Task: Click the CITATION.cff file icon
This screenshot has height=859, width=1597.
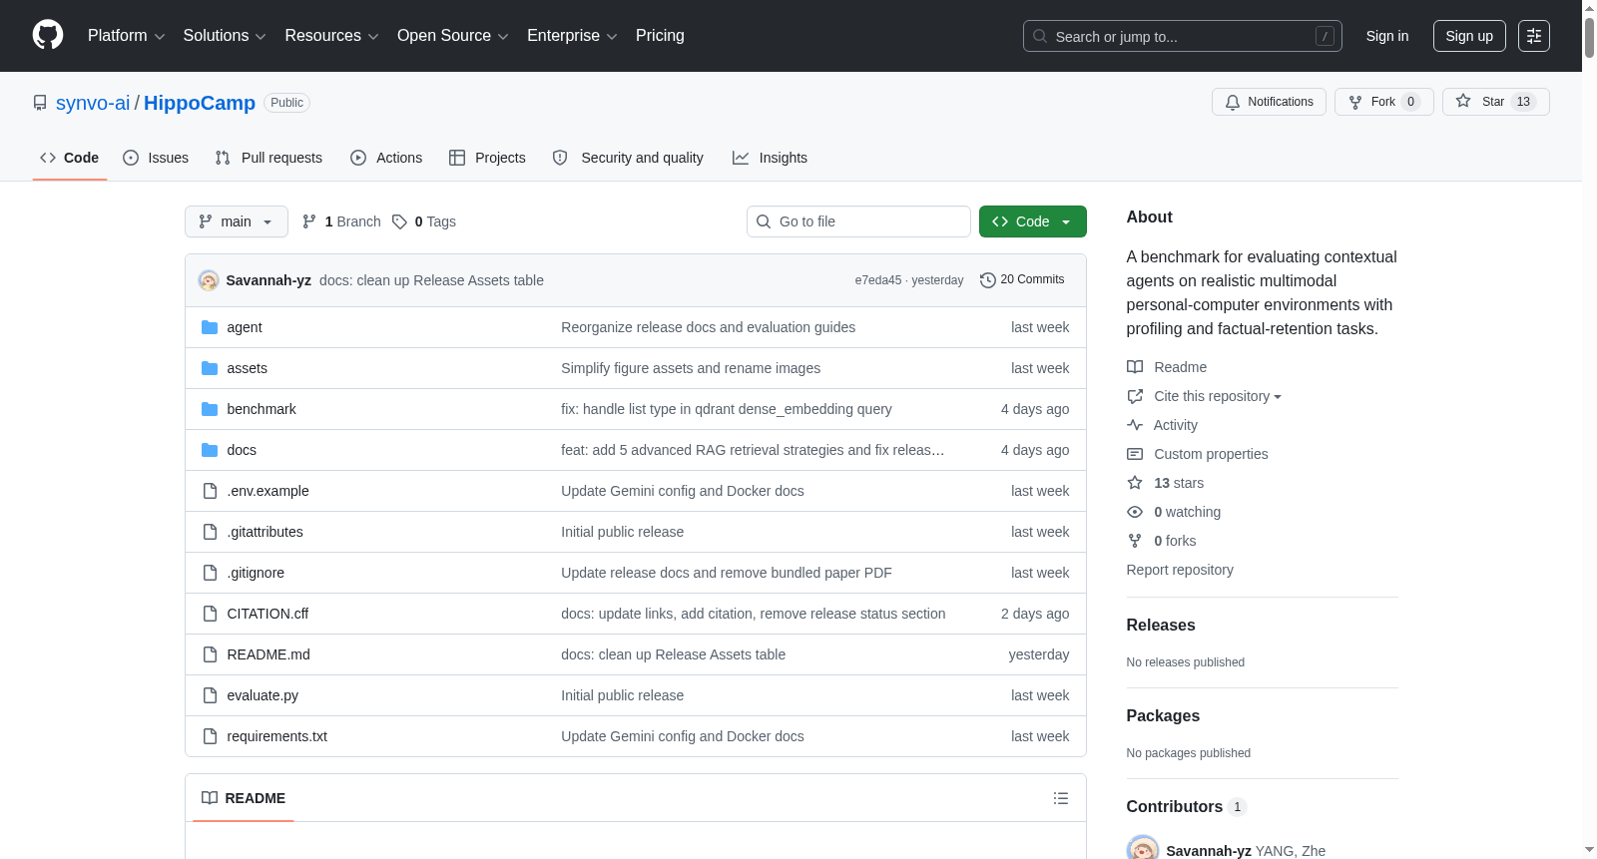Action: point(210,614)
